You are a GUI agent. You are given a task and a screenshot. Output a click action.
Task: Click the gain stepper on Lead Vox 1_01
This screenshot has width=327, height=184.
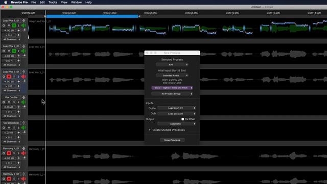pyautogui.click(x=18, y=31)
